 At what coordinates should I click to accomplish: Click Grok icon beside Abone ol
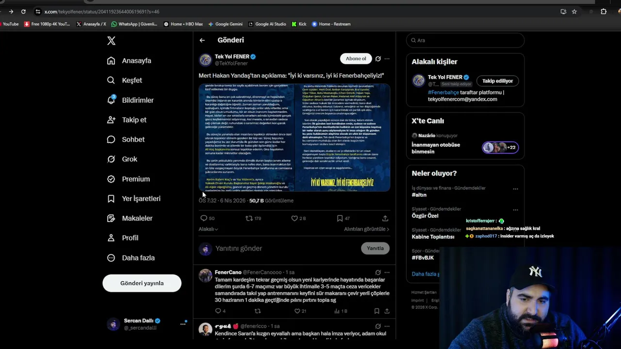point(378,59)
